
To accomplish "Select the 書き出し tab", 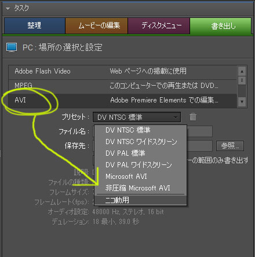I will (x=221, y=25).
